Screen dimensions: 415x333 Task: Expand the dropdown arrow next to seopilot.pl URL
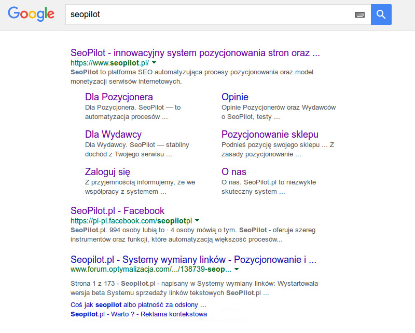point(155,63)
